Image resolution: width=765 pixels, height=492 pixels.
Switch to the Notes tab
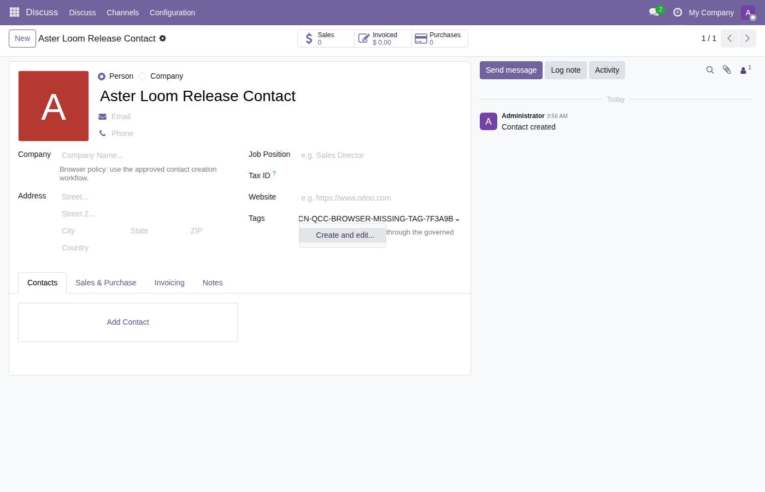click(x=213, y=283)
